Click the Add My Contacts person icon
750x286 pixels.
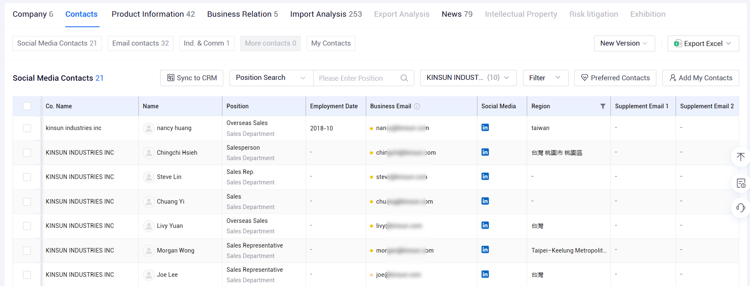[673, 78]
